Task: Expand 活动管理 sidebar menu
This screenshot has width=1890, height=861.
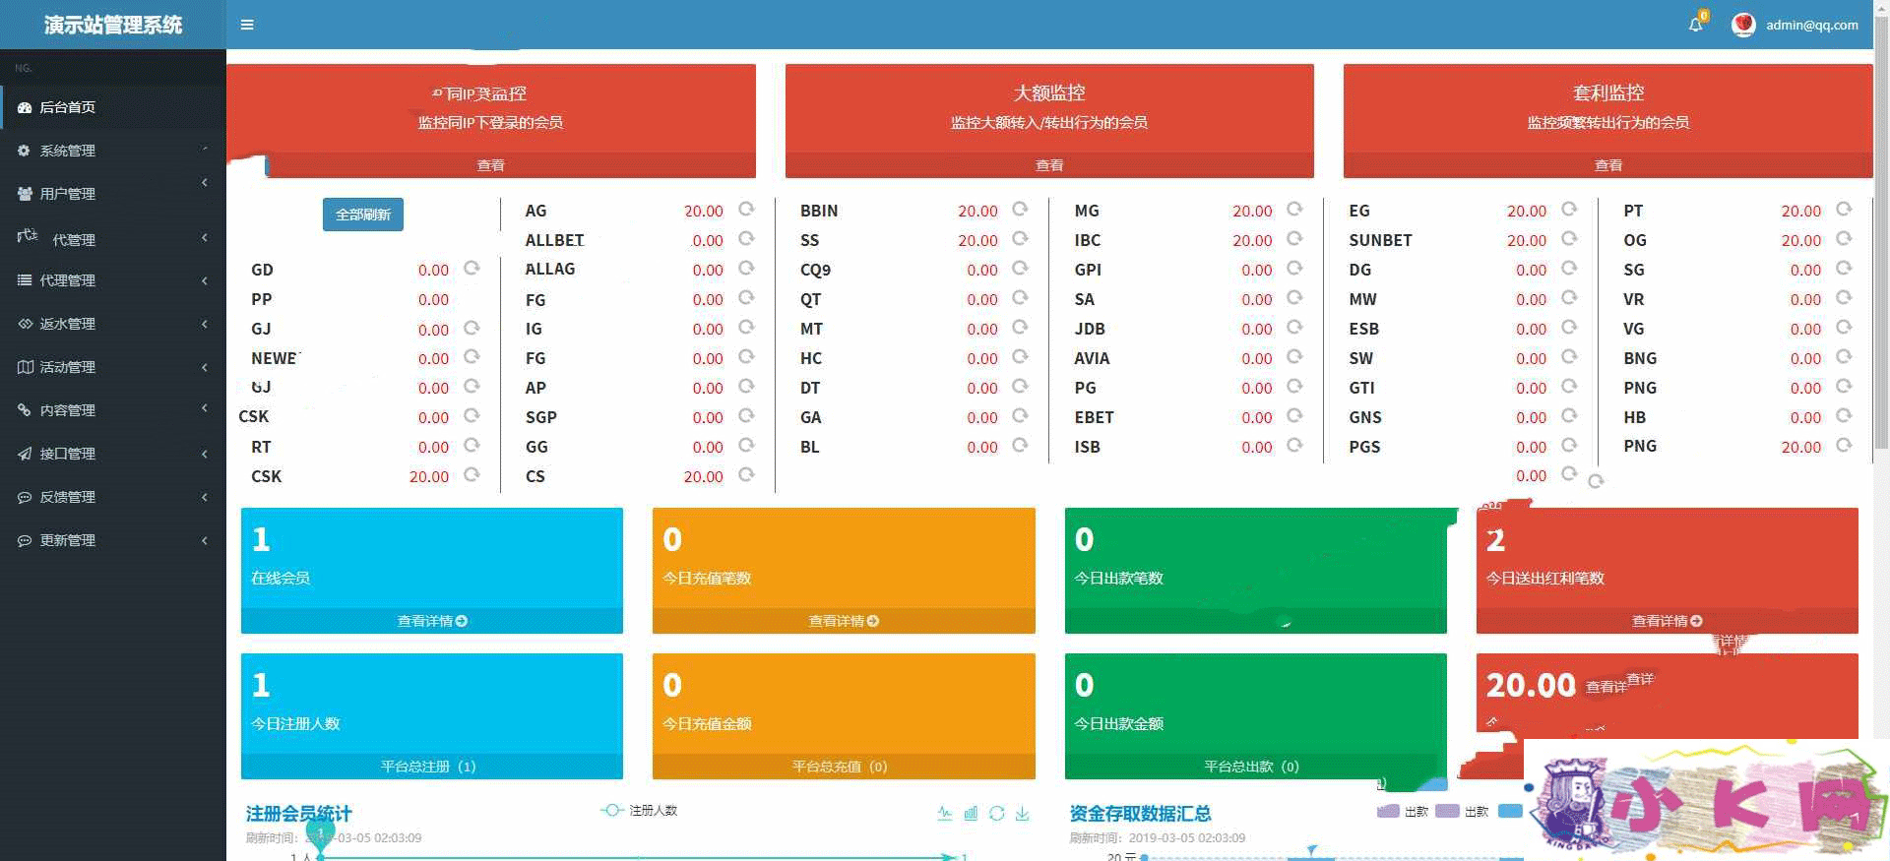Action: point(112,367)
